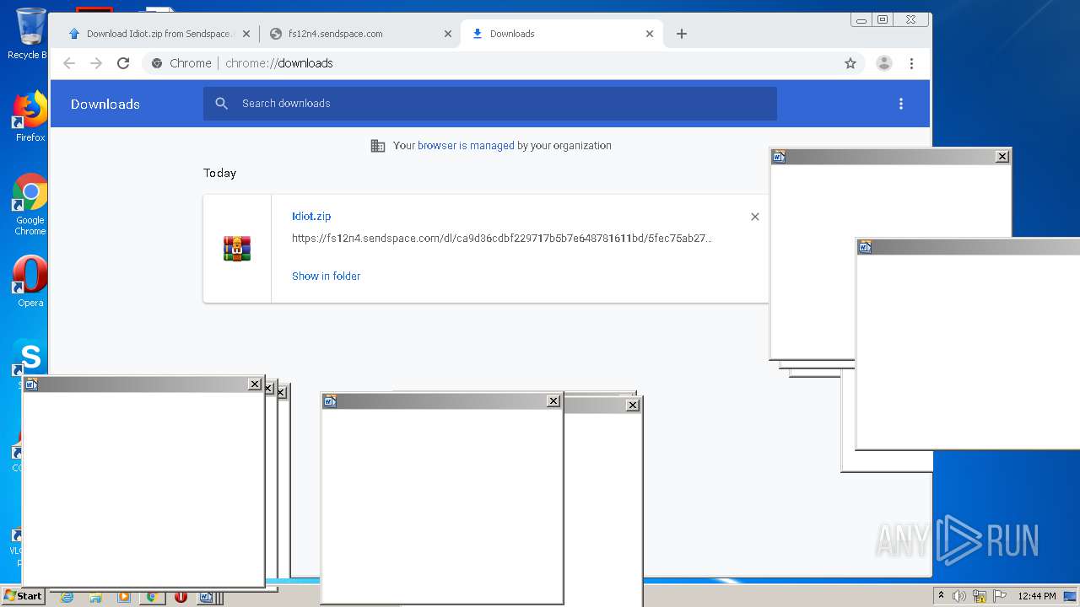This screenshot has width=1080, height=607.
Task: Focus the Search downloads field
Action: [489, 104]
